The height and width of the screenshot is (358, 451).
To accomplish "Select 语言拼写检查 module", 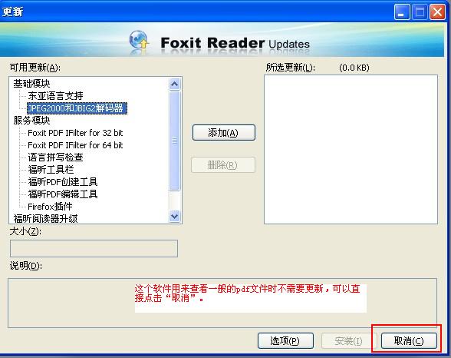I will click(x=55, y=157).
